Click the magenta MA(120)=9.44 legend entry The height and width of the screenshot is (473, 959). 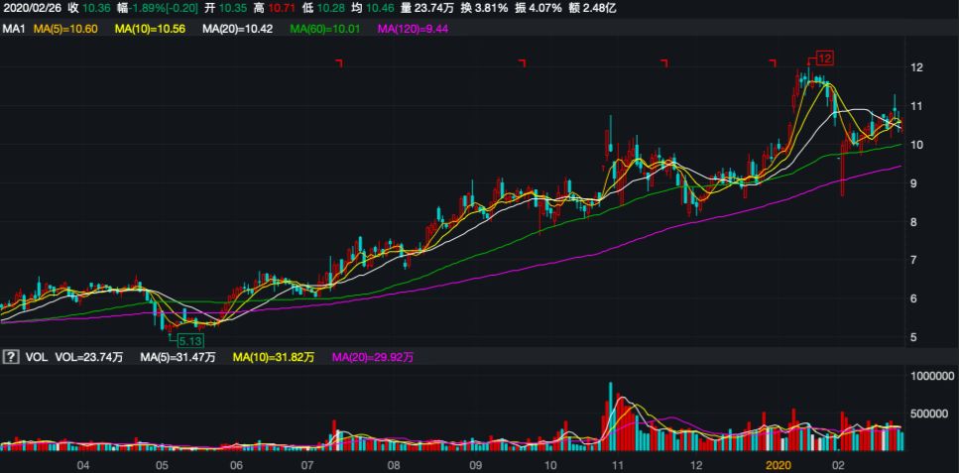418,30
